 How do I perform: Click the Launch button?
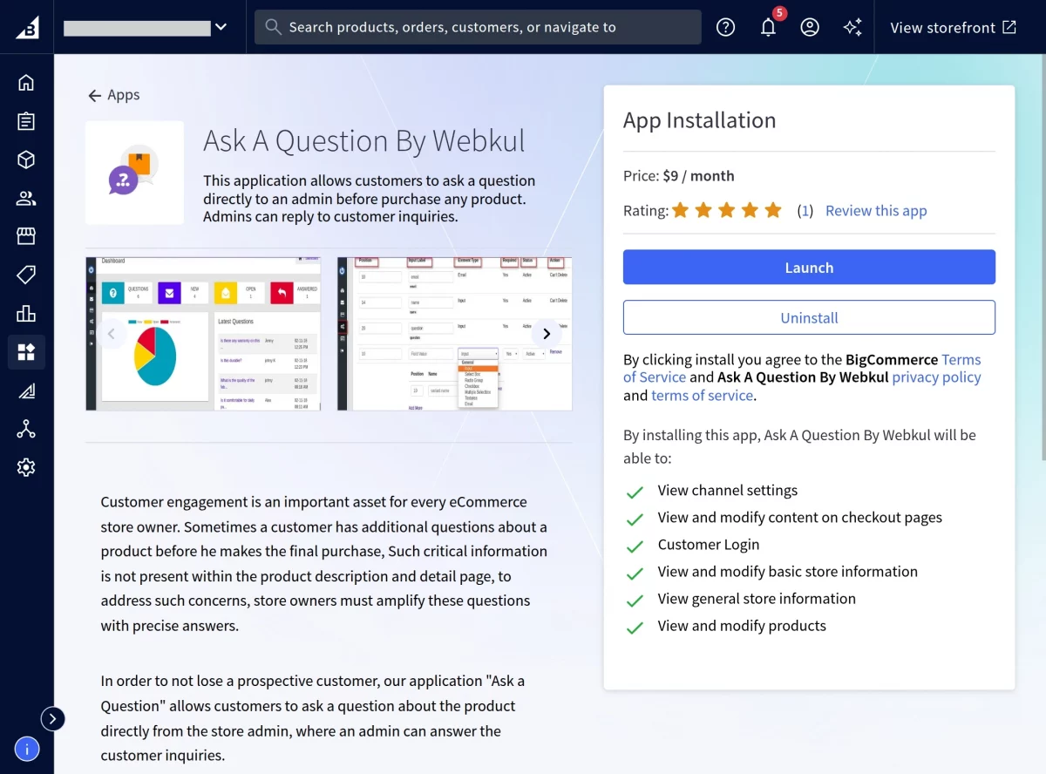coord(809,268)
